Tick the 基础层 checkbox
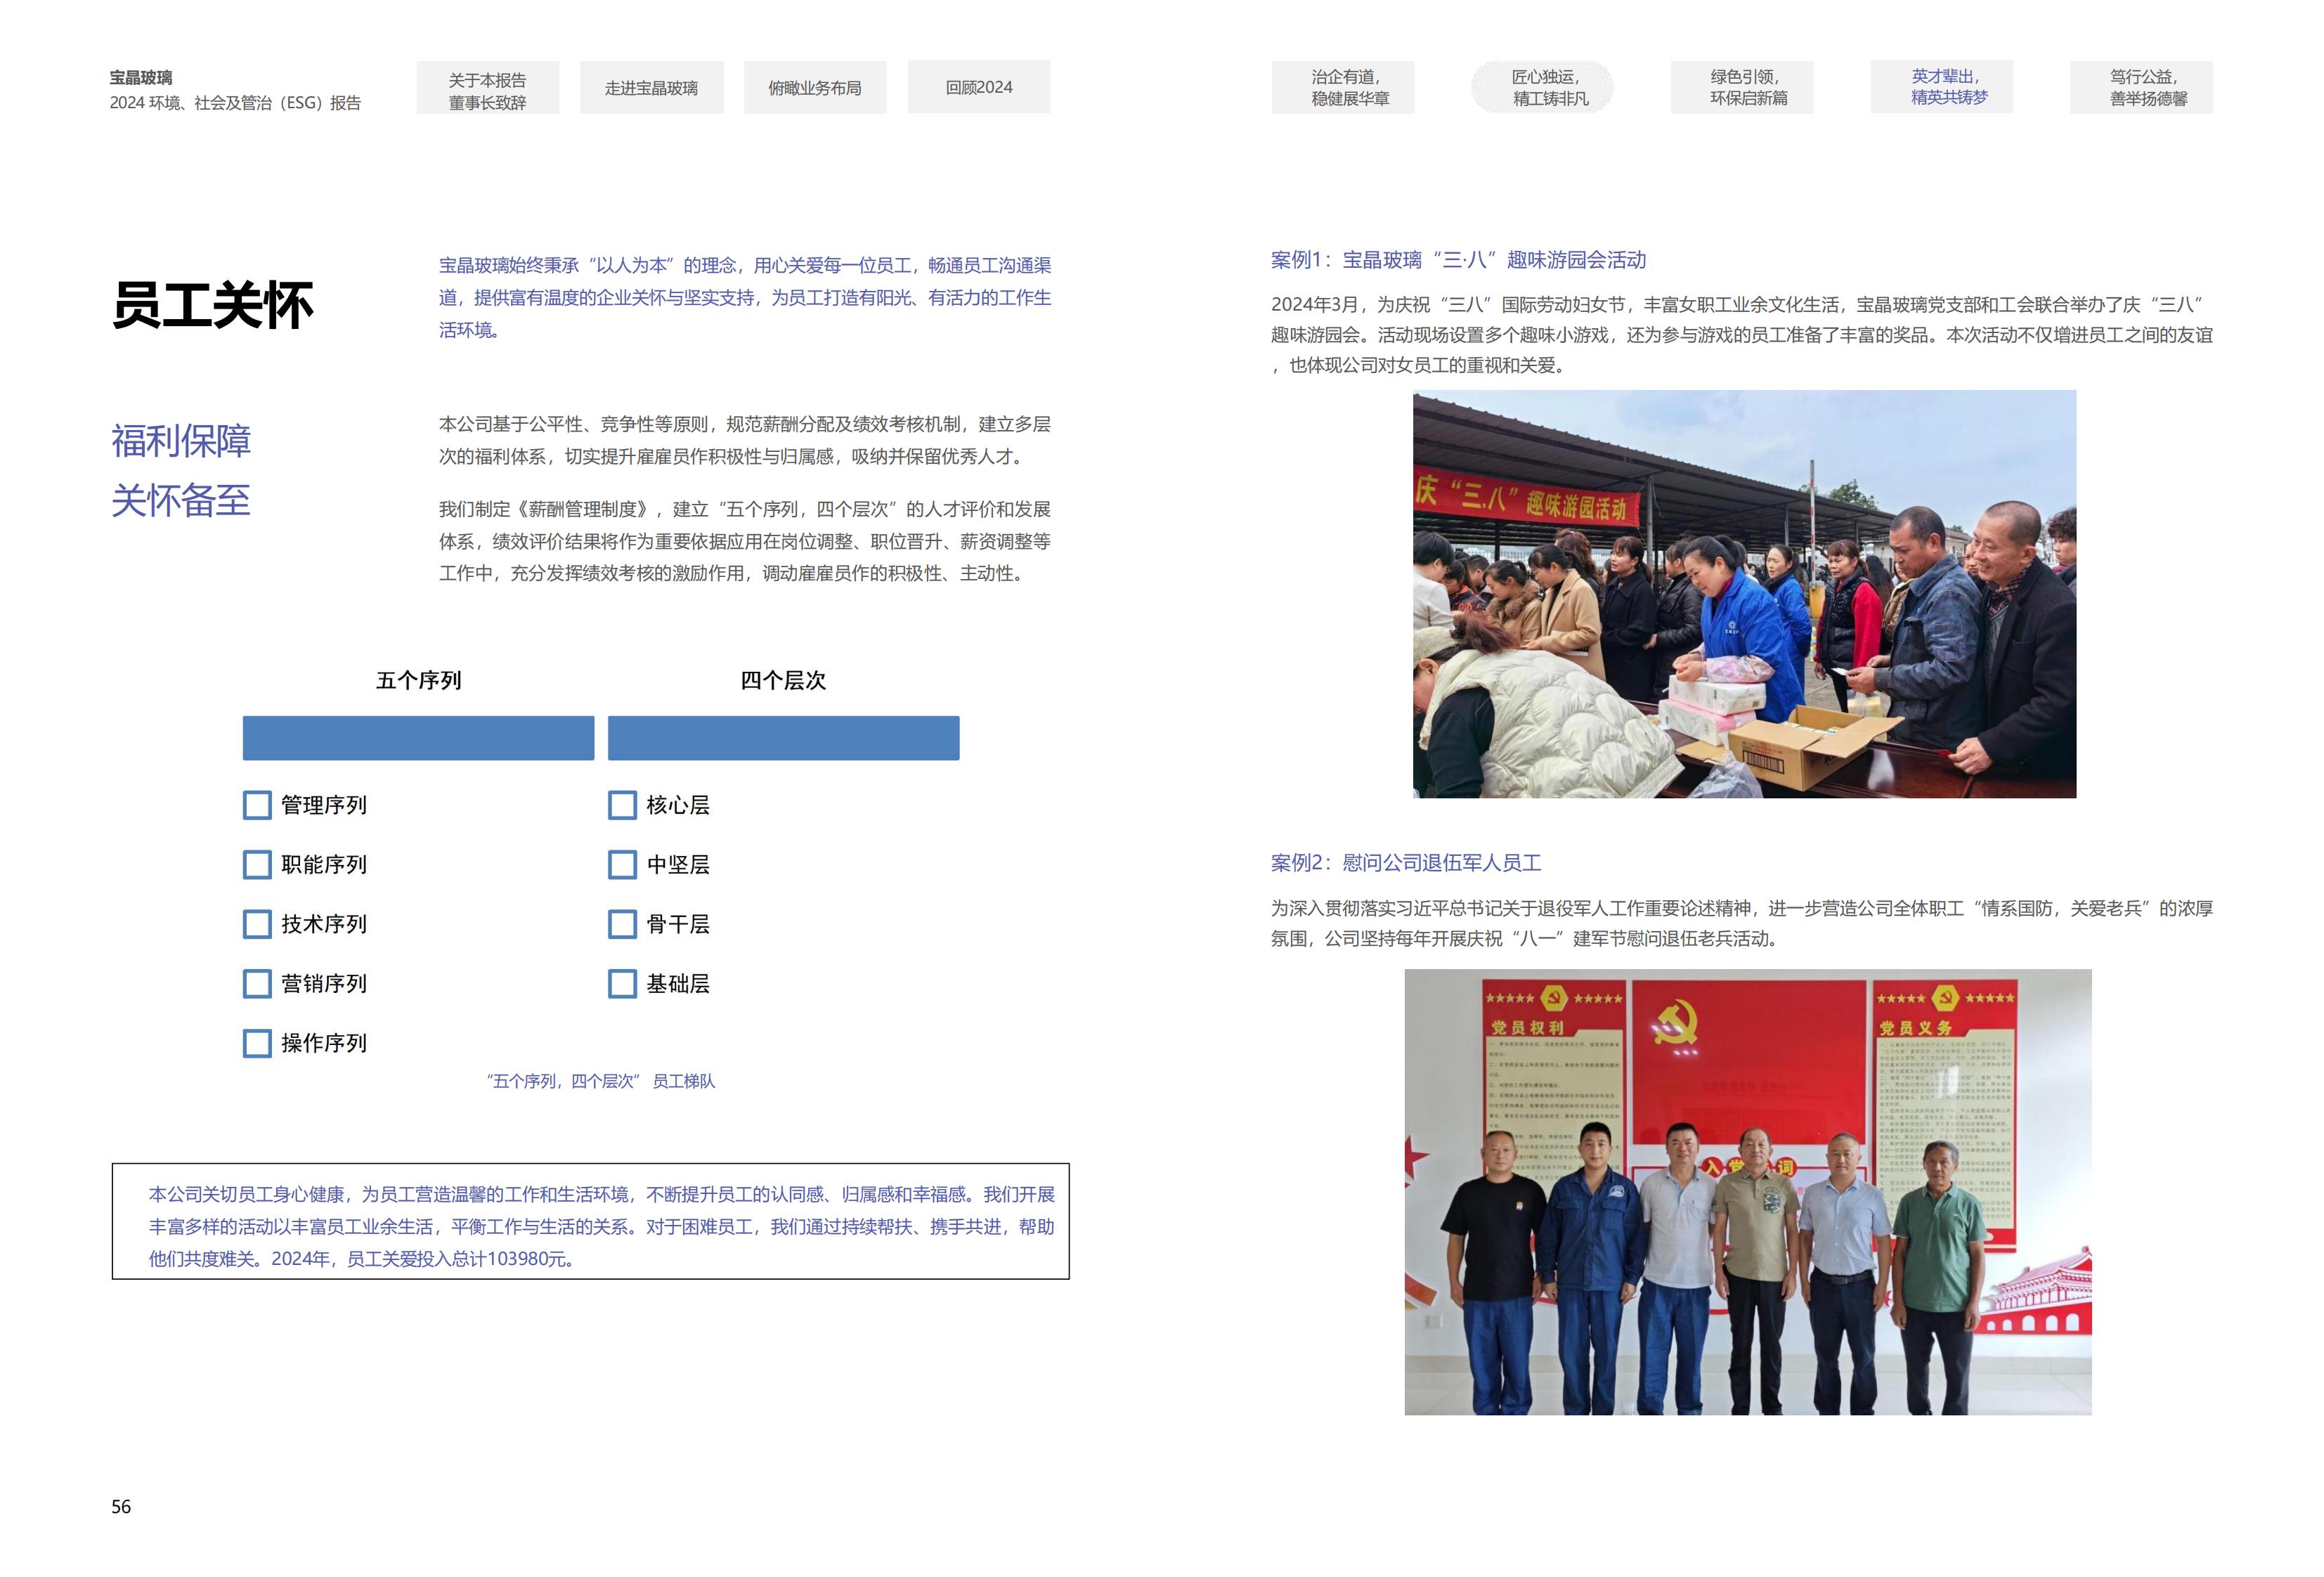This screenshot has height=1577, width=2324. point(622,983)
